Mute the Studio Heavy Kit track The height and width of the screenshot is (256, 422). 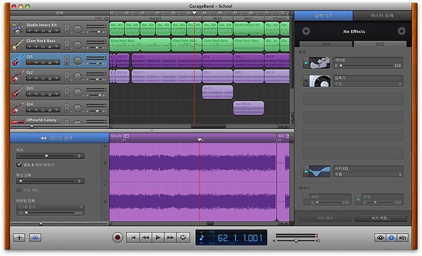[36, 31]
